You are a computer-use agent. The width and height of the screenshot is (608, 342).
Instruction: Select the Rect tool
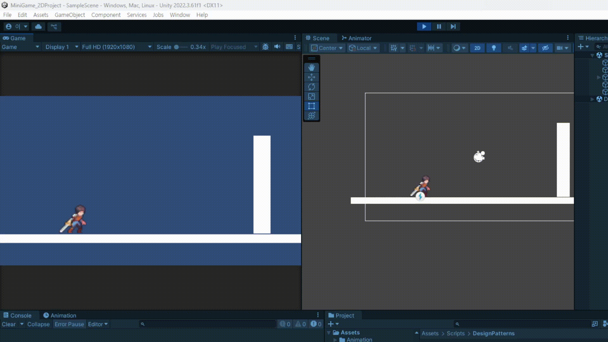point(312,106)
